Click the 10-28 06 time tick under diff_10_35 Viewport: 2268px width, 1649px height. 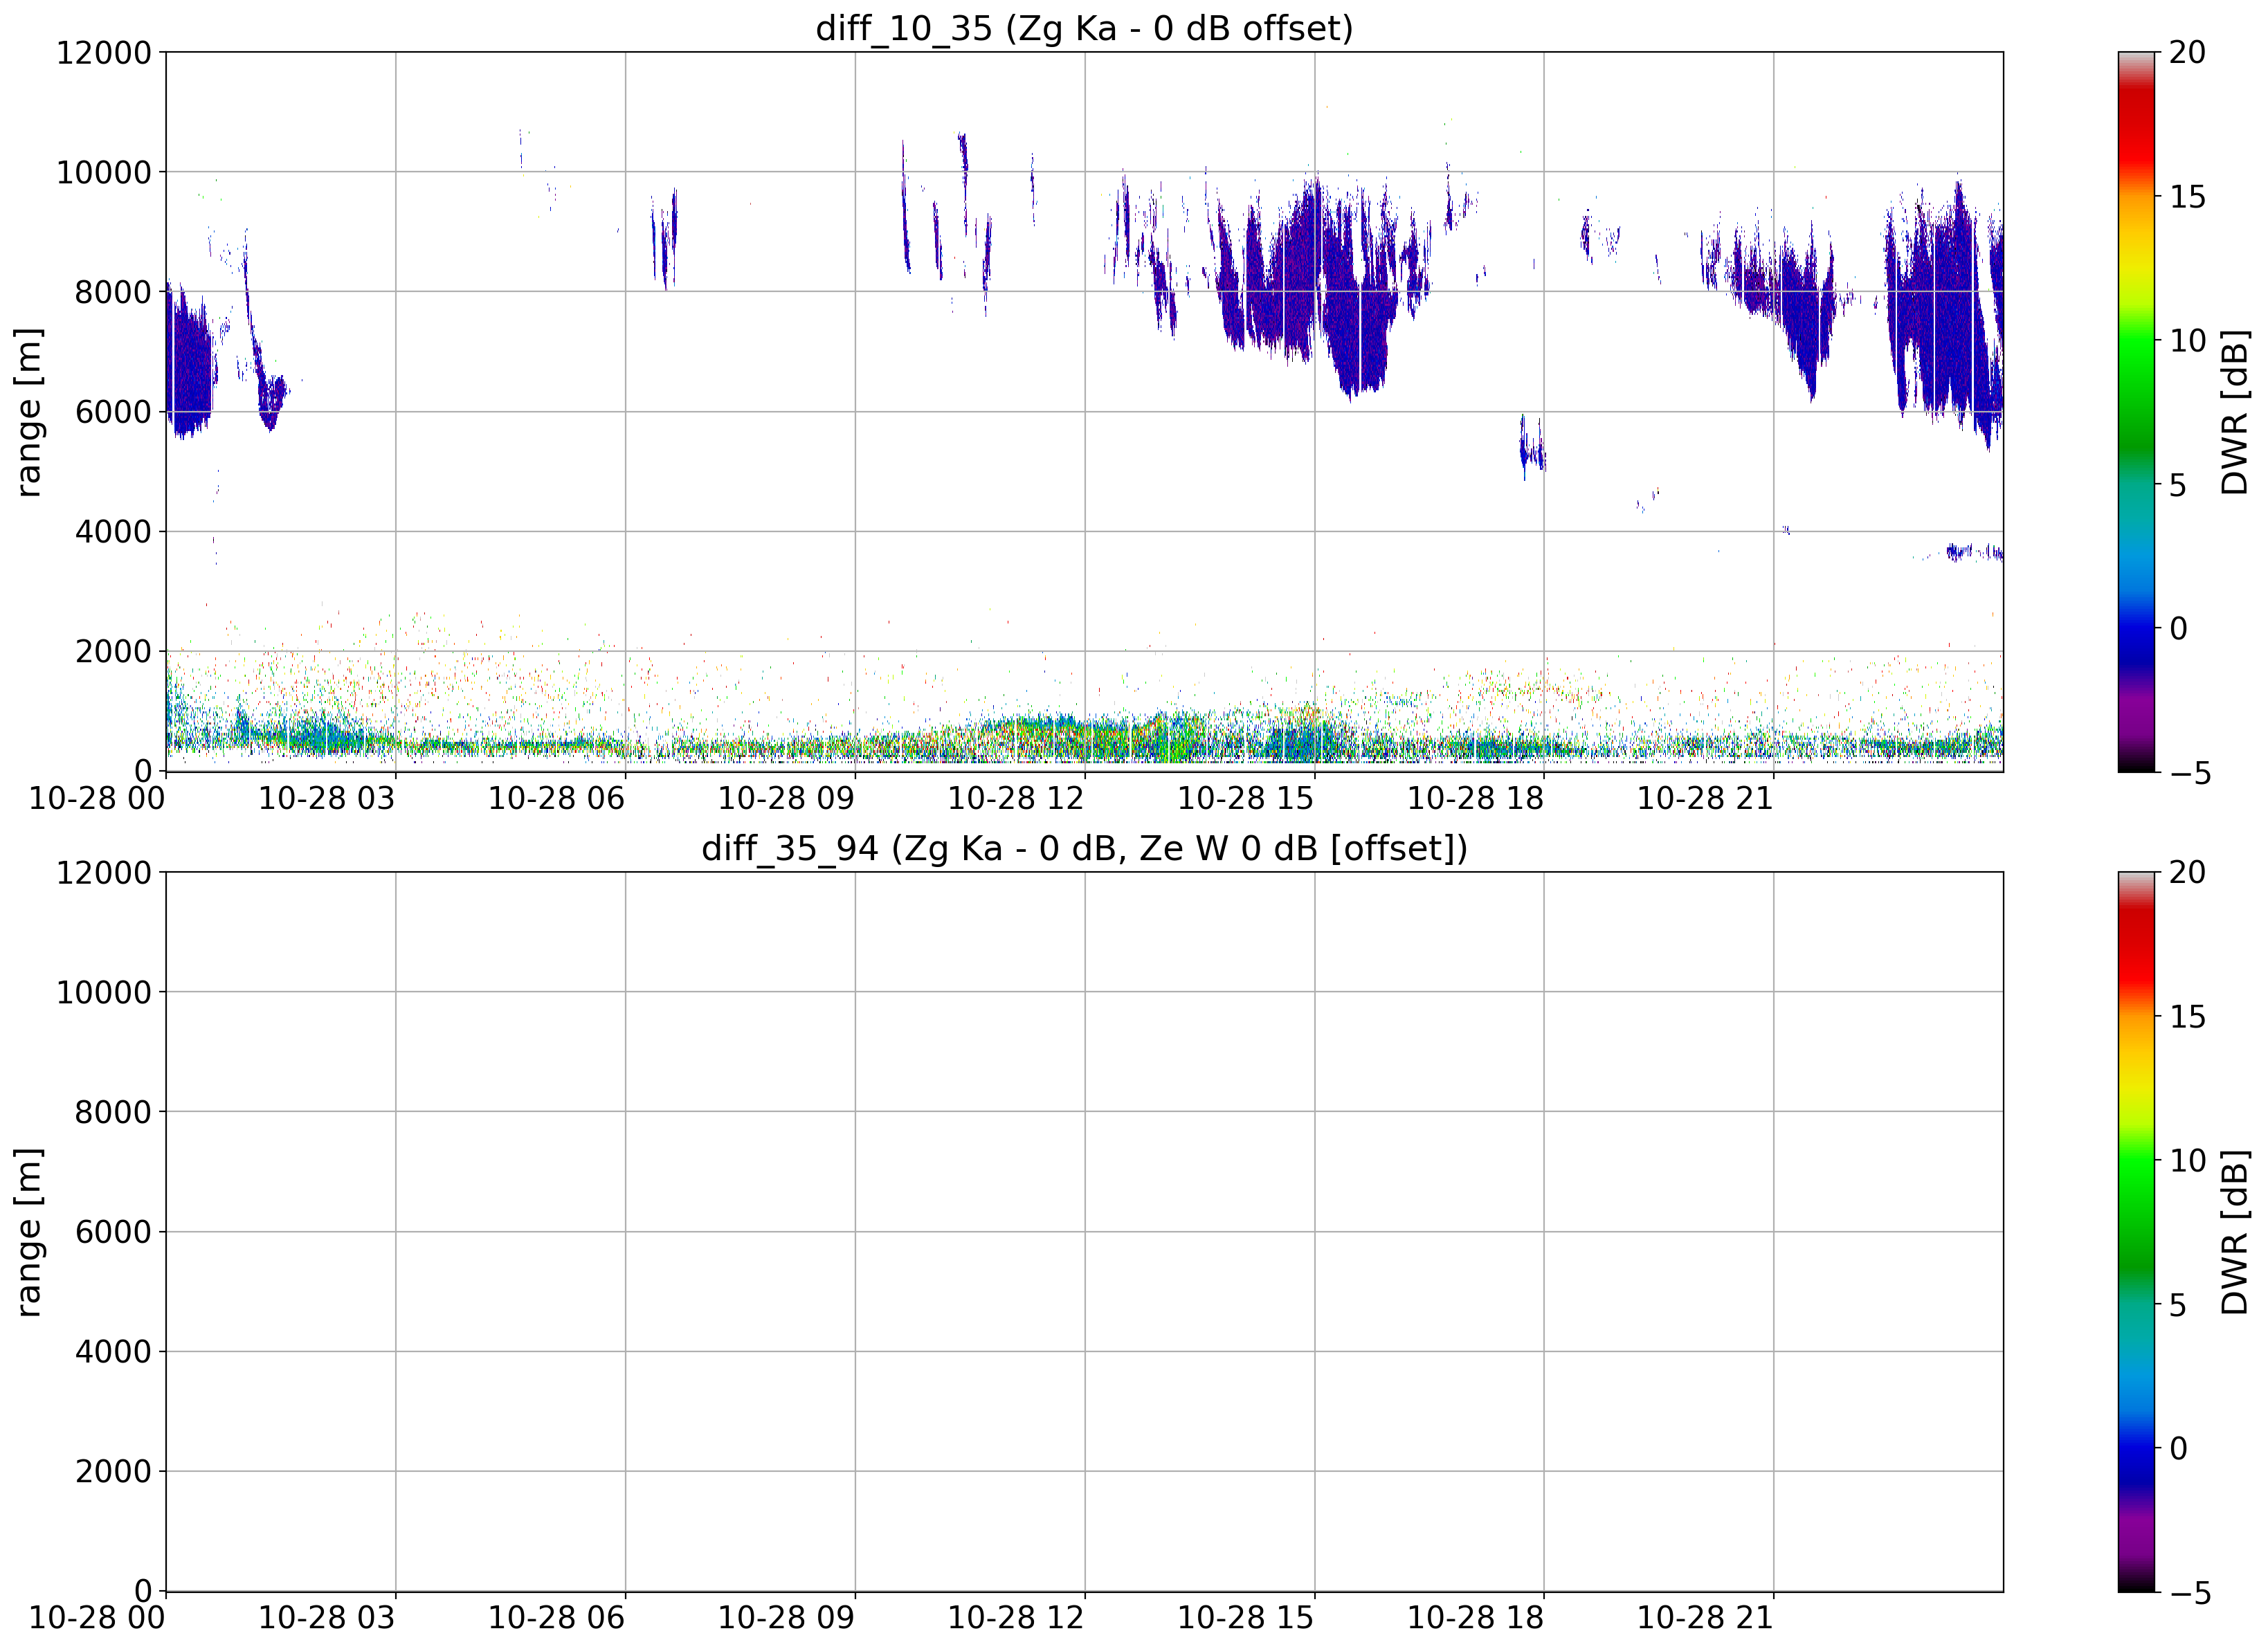coord(556,798)
